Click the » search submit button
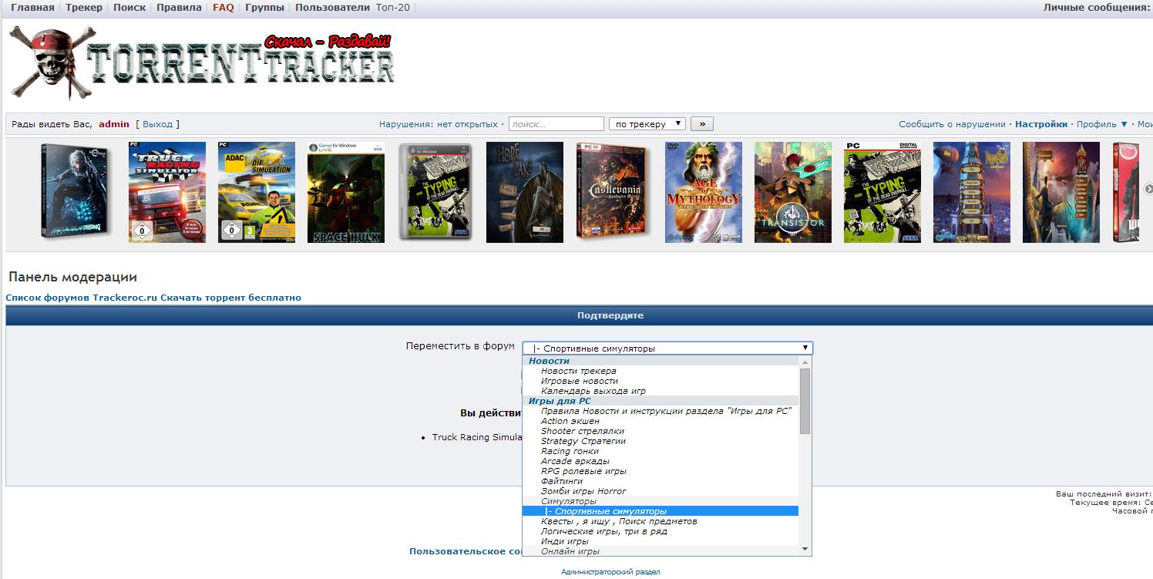This screenshot has width=1153, height=579. pos(702,123)
